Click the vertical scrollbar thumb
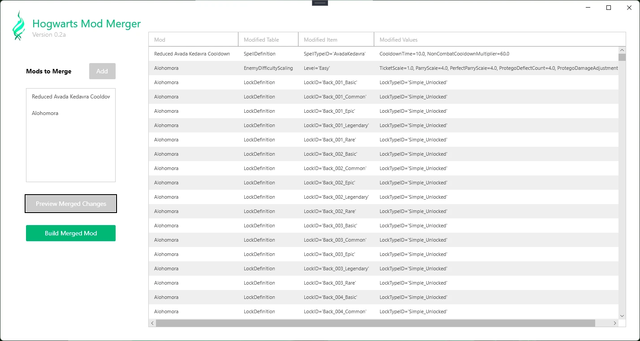The image size is (640, 341). coord(622,57)
